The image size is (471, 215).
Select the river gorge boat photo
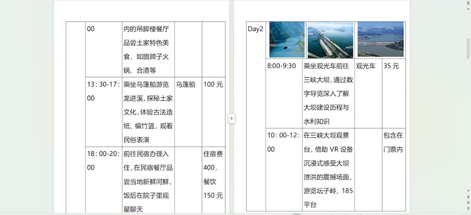point(287,39)
